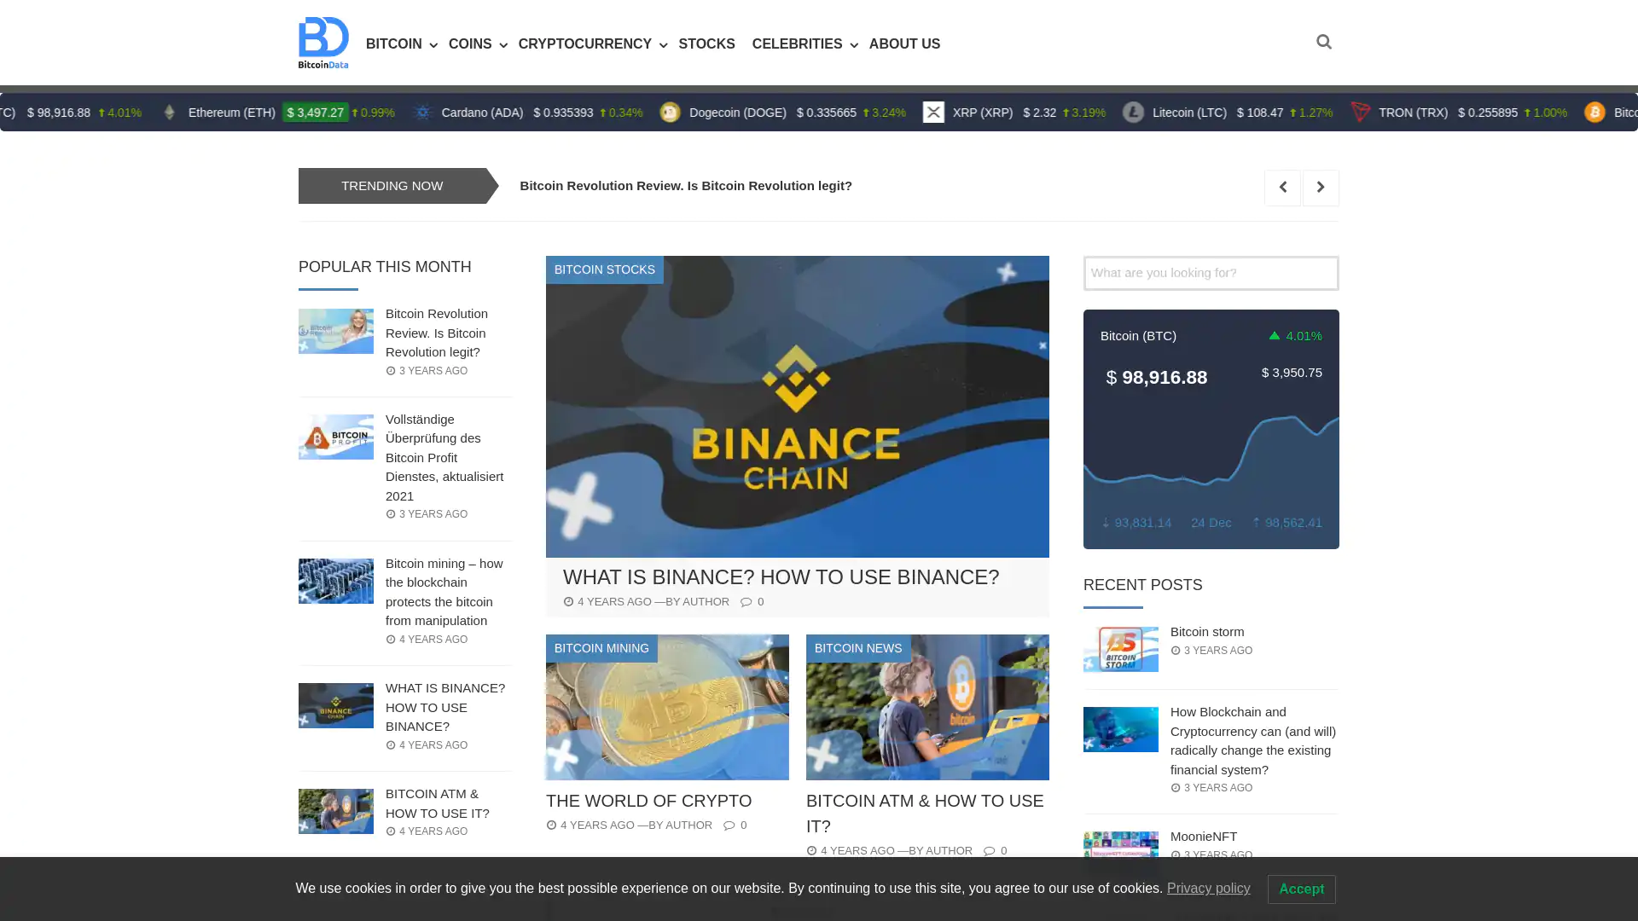
Task: Click the Dogecoin coin icon in ticker
Action: 670,113
